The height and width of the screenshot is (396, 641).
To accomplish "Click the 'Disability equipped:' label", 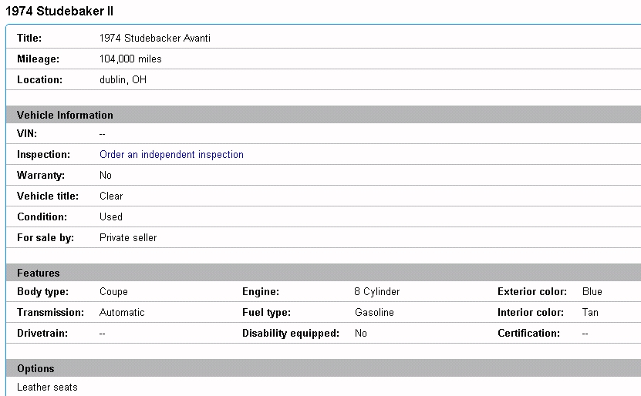I will [291, 334].
